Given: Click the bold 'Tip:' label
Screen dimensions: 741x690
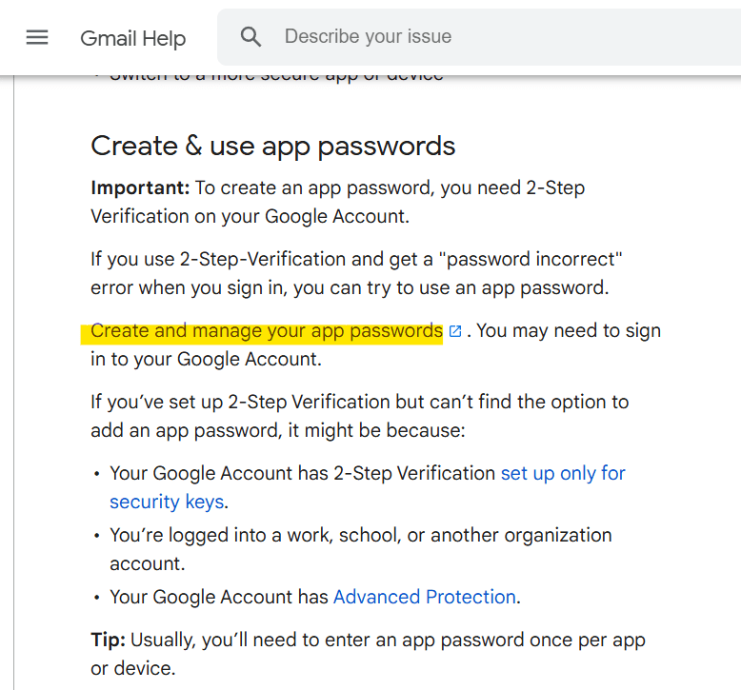Looking at the screenshot, I should (108, 640).
